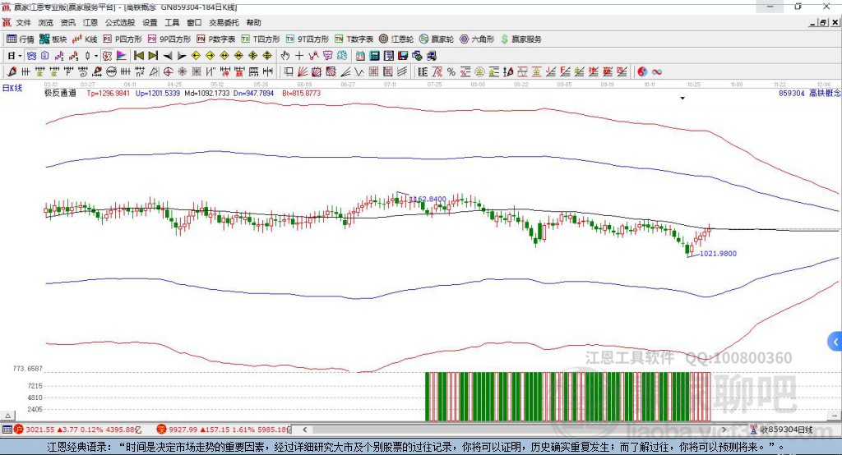Click the 日K线 period label

(12, 87)
